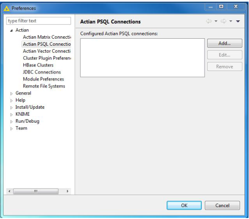The image size is (249, 219).
Task: Close the Preferences window
Action: (x=236, y=6)
